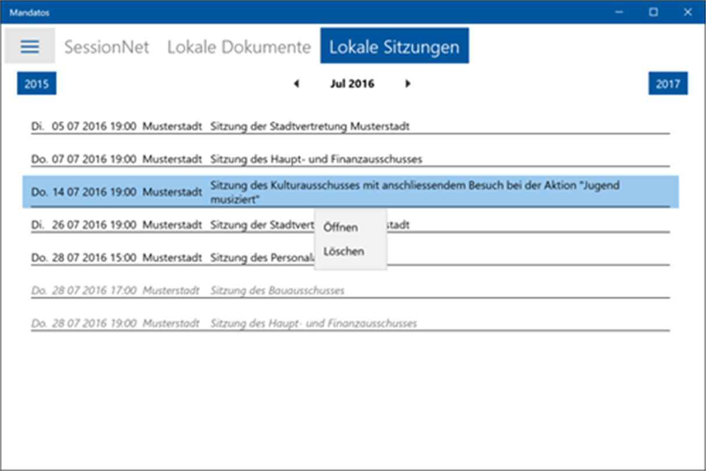Screen dimensions: 706x471
Task: Choose Löschen from the context menu
Action: pos(344,251)
